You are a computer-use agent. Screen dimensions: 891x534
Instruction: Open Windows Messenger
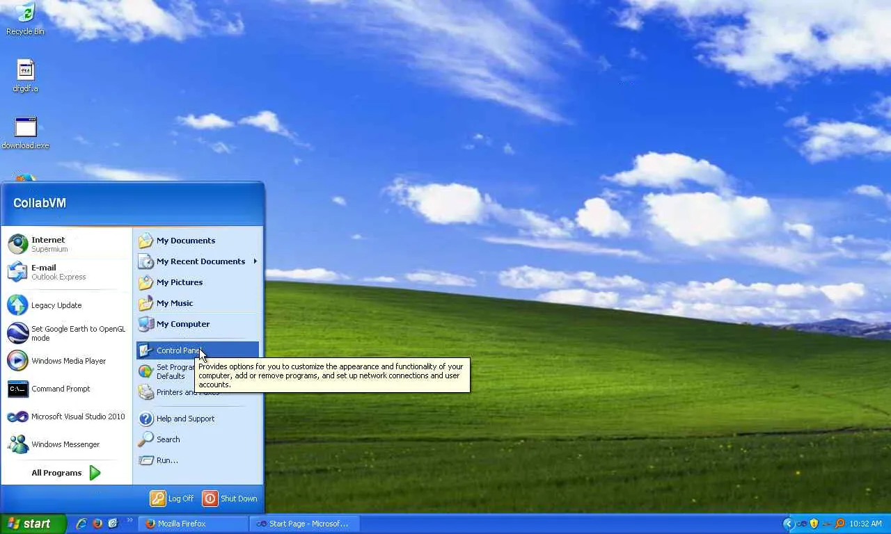(x=66, y=444)
